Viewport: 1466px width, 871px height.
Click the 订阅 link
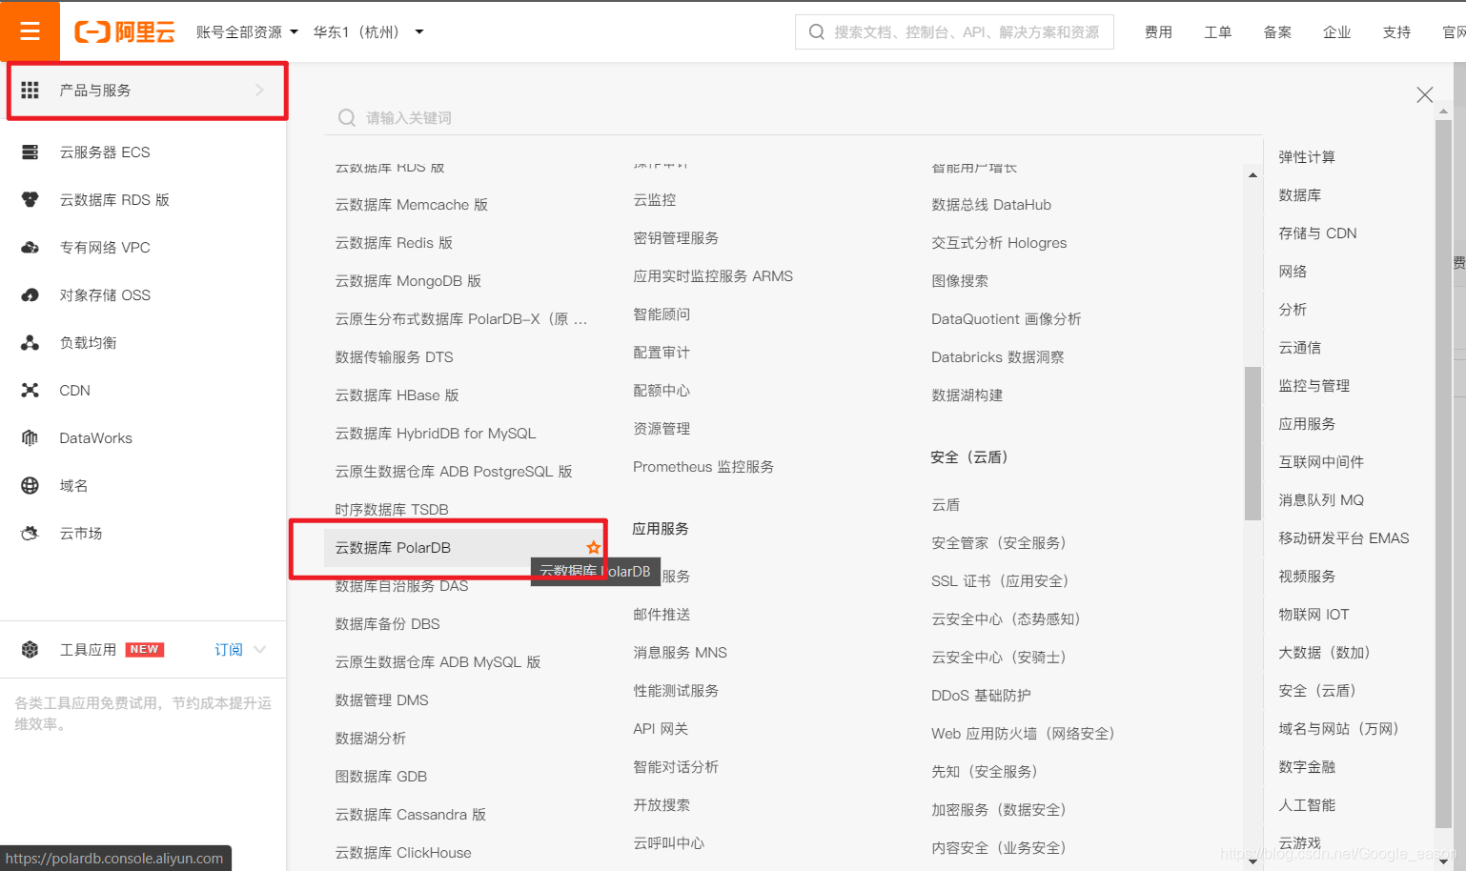pos(229,650)
